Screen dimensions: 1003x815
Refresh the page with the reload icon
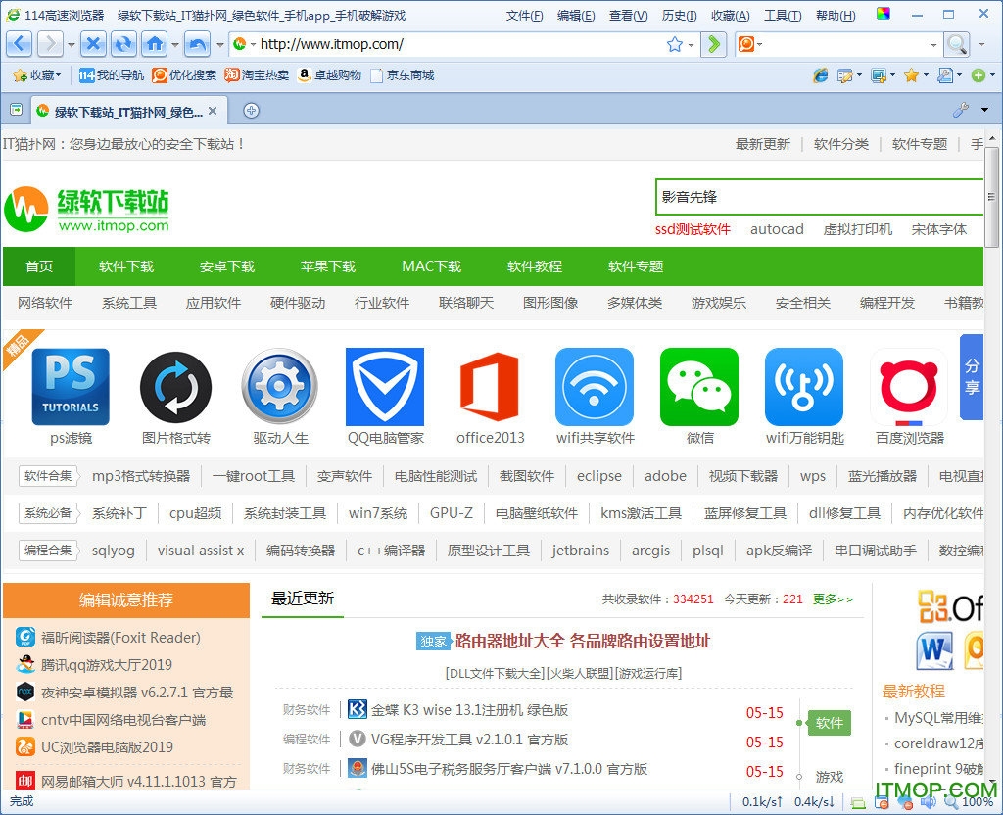[123, 44]
